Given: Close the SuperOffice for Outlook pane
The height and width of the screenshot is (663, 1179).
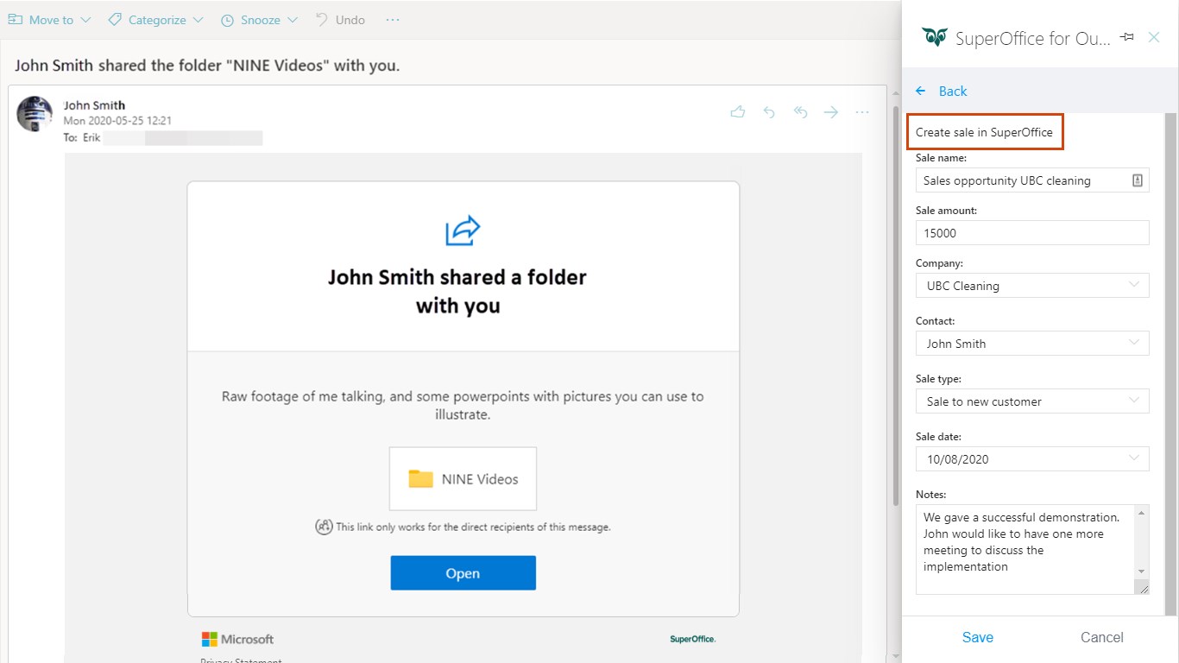Looking at the screenshot, I should (x=1154, y=37).
